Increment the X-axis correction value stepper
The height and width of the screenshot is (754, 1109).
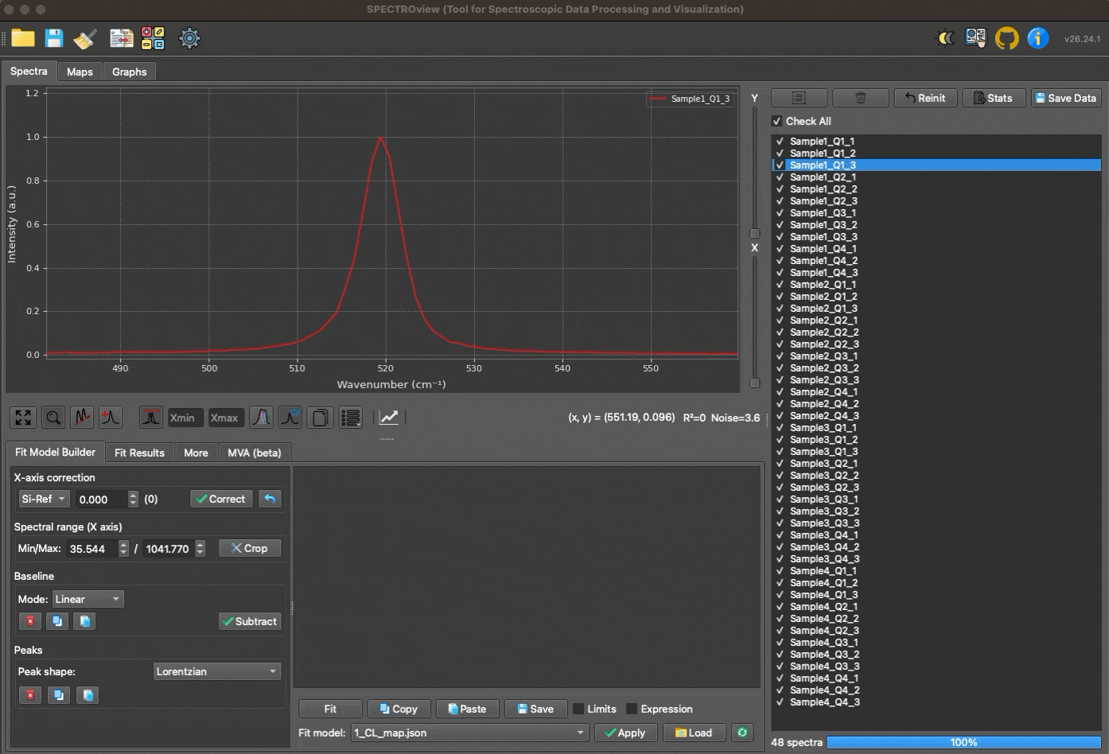click(x=133, y=495)
